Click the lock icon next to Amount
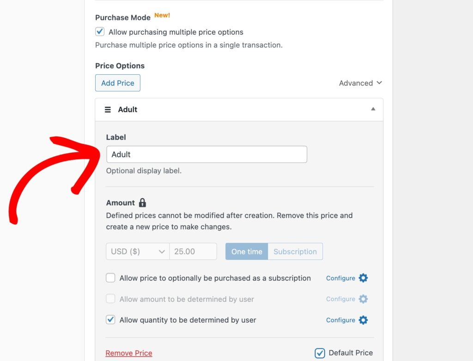The width and height of the screenshot is (473, 361). 142,203
